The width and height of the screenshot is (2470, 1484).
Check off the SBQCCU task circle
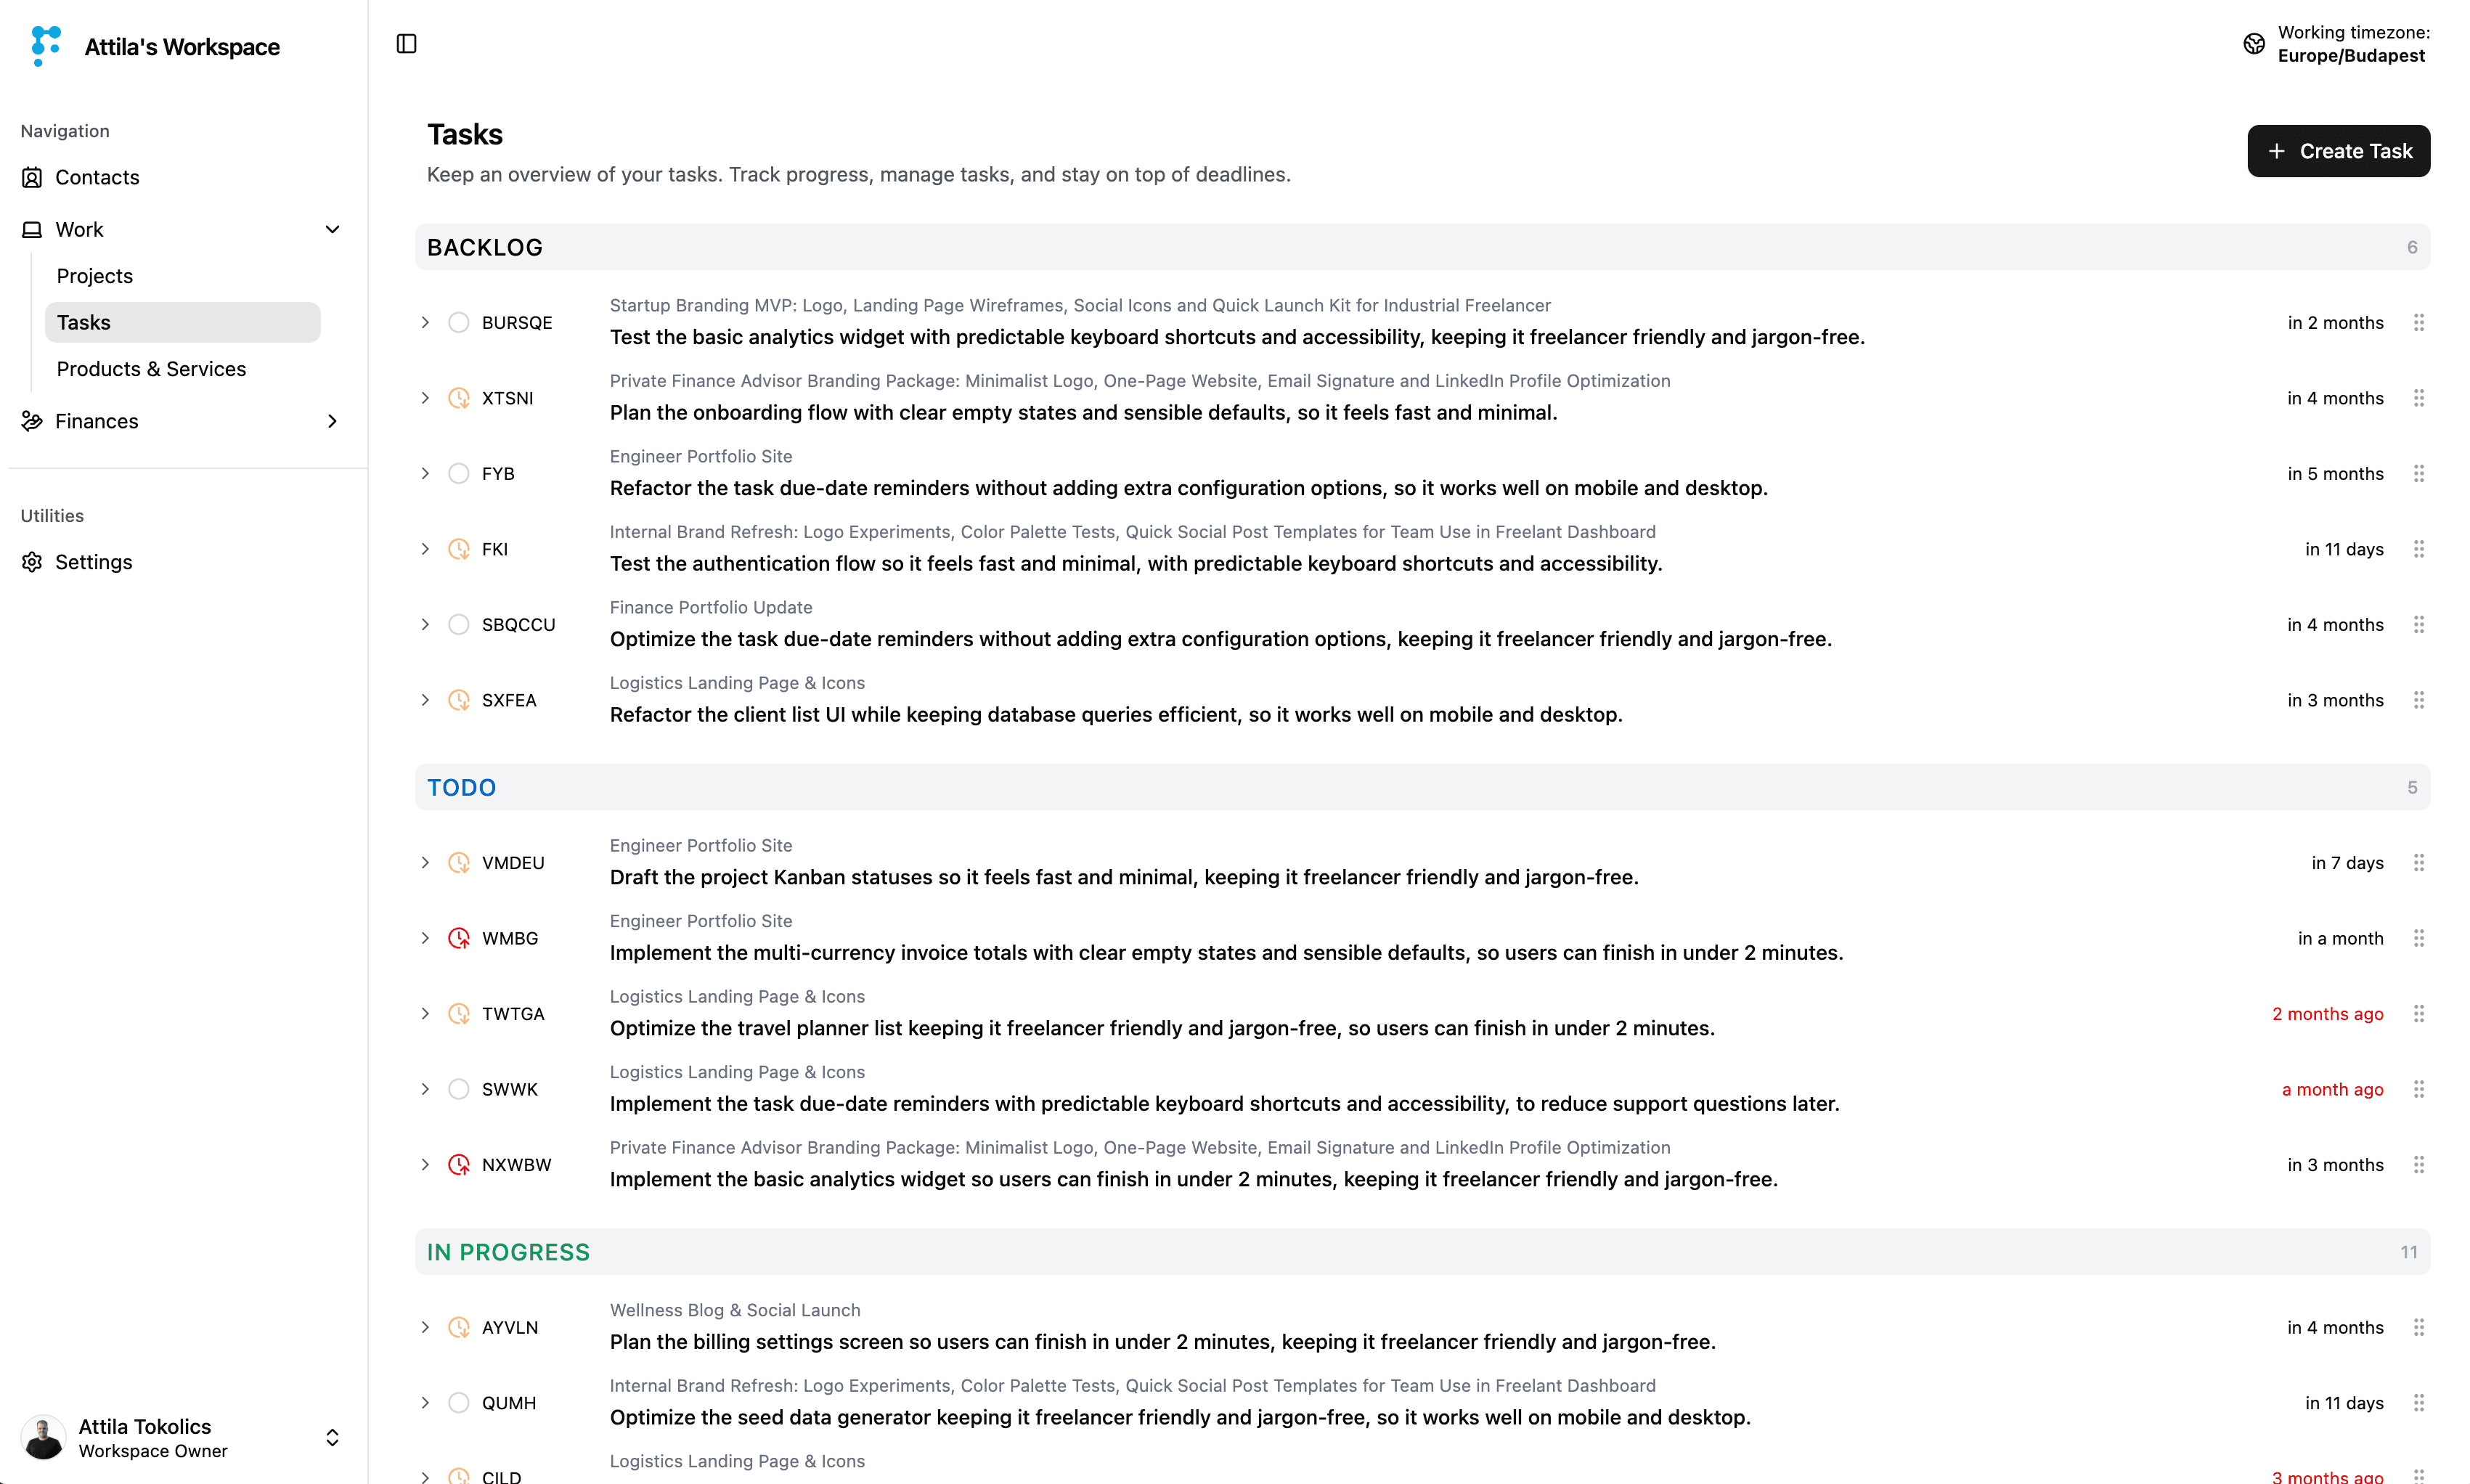click(x=459, y=624)
